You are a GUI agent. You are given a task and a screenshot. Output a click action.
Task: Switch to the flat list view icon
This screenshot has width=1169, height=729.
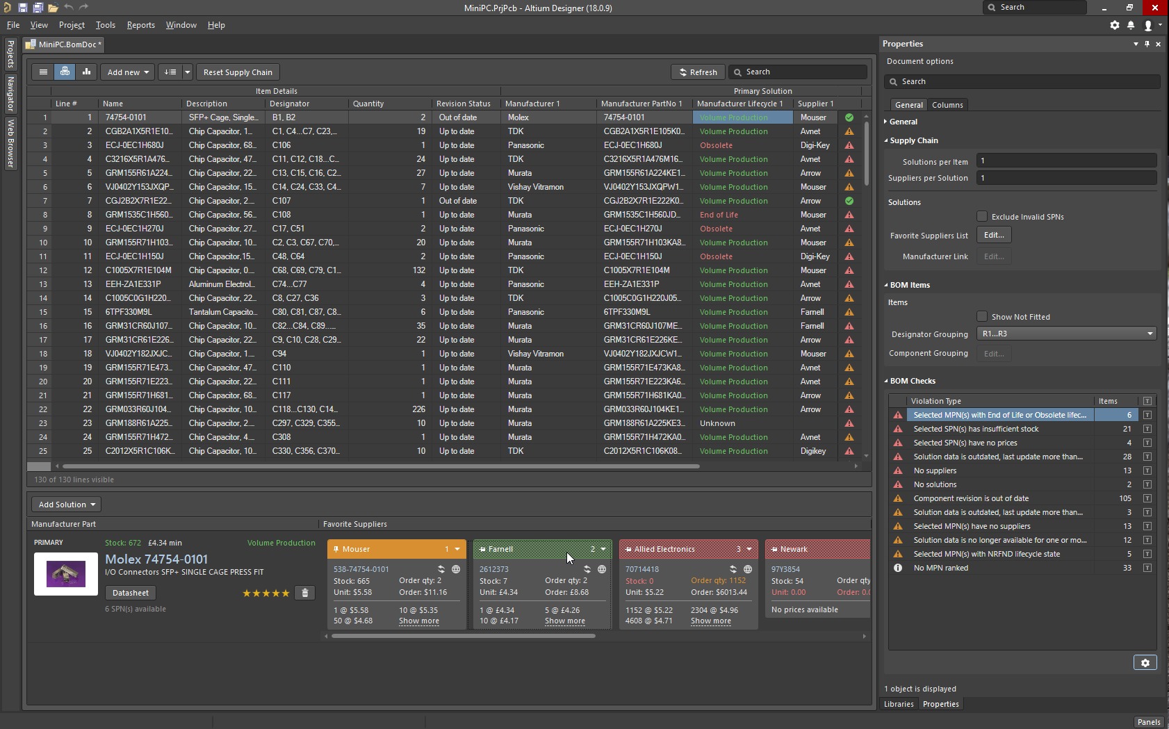(x=43, y=72)
